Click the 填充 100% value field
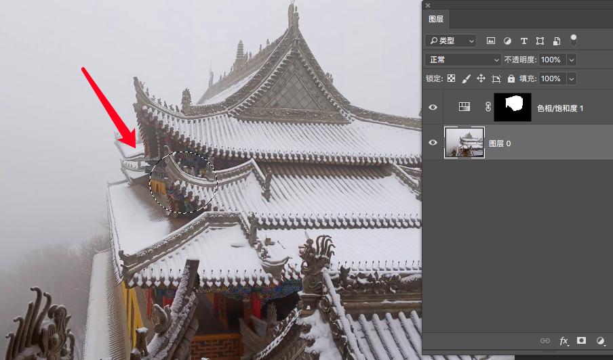 552,78
